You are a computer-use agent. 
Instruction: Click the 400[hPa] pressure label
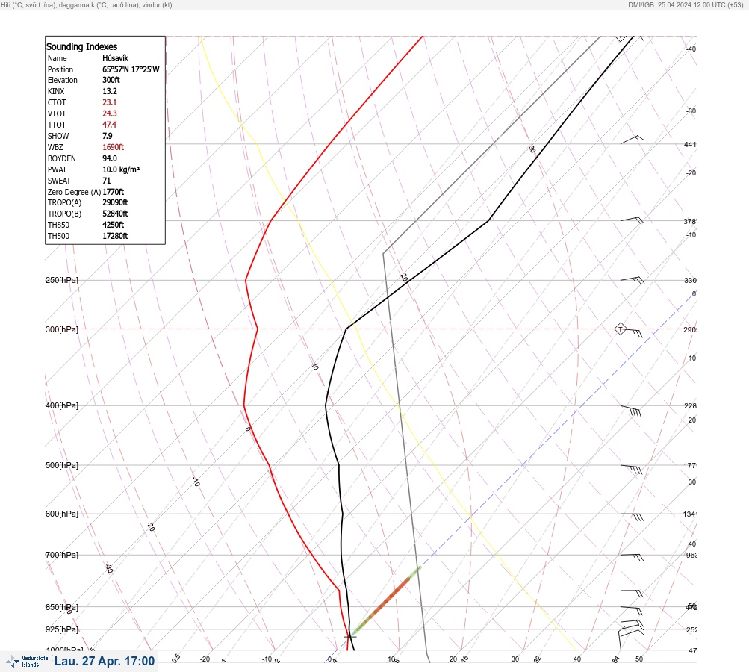62,405
